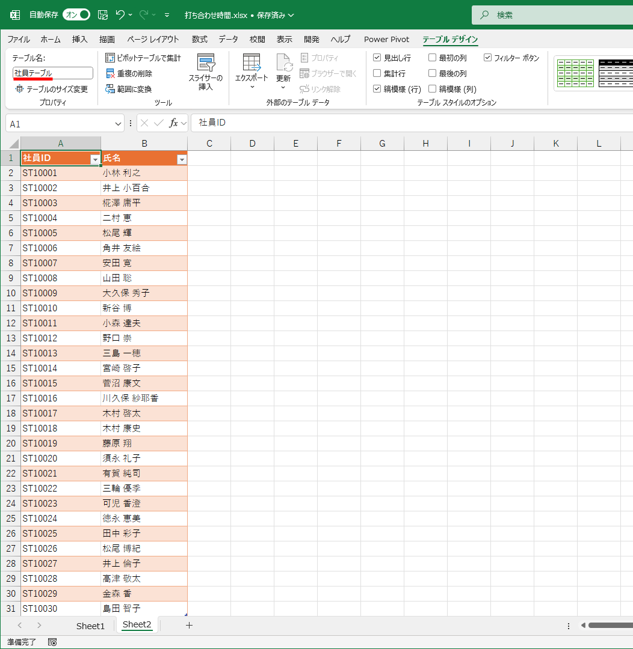
Task: Click テーブルのサイズ変更 icon
Action: pos(19,89)
